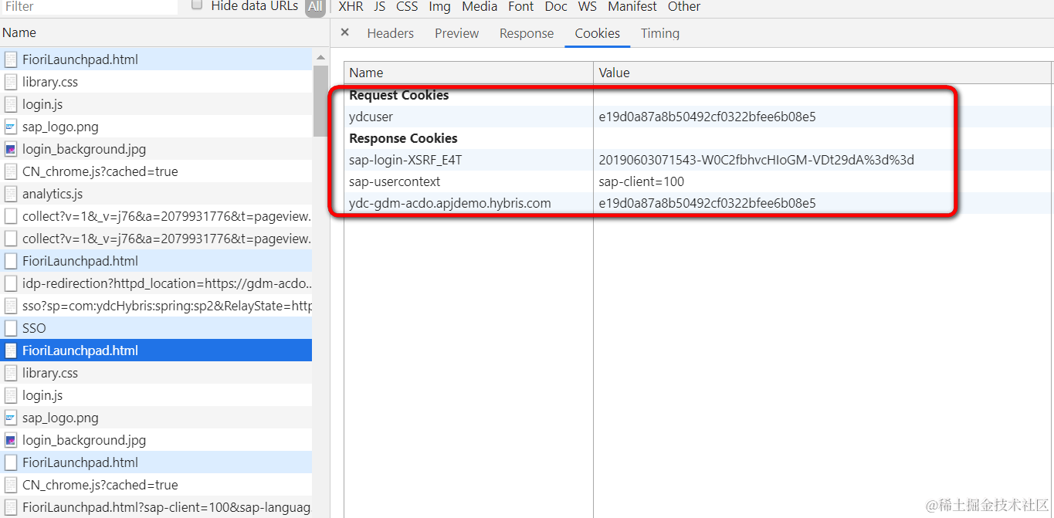Filter requests by Manifest

(x=632, y=6)
